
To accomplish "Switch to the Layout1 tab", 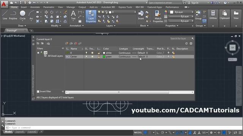I will [20, 132].
